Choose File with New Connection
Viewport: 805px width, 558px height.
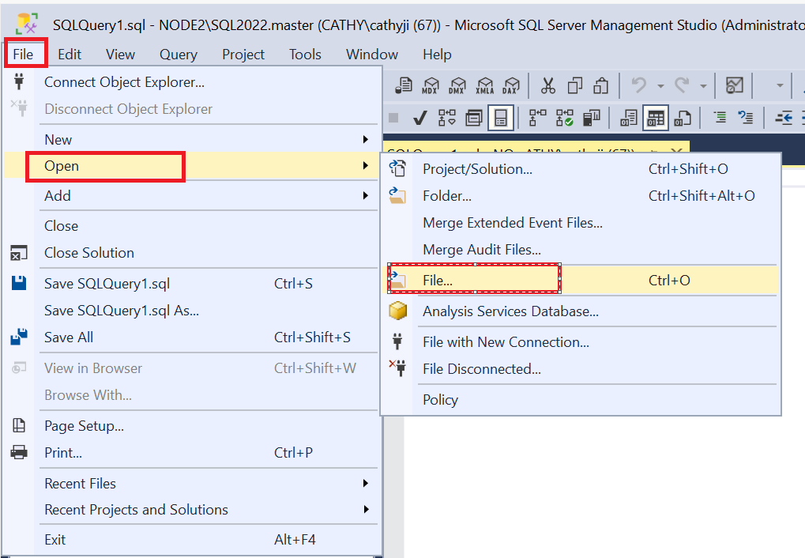point(581,342)
